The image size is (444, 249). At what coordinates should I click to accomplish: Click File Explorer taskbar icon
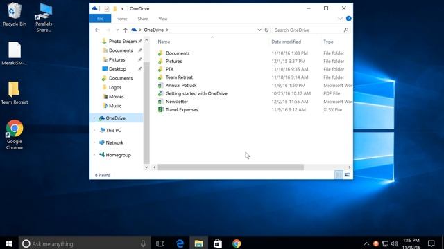point(199,243)
